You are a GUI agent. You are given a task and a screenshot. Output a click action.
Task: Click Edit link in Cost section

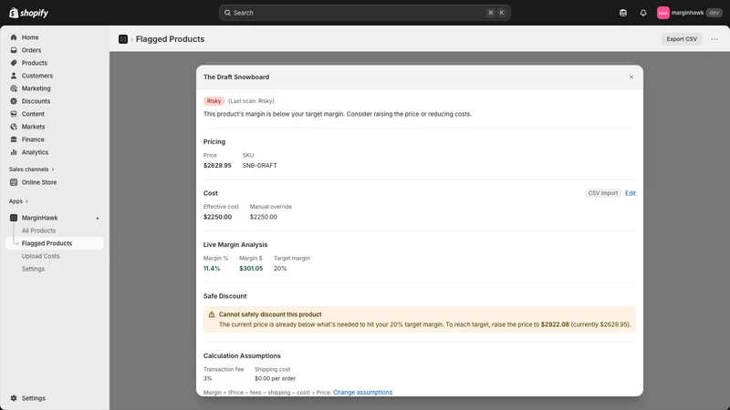pos(630,193)
